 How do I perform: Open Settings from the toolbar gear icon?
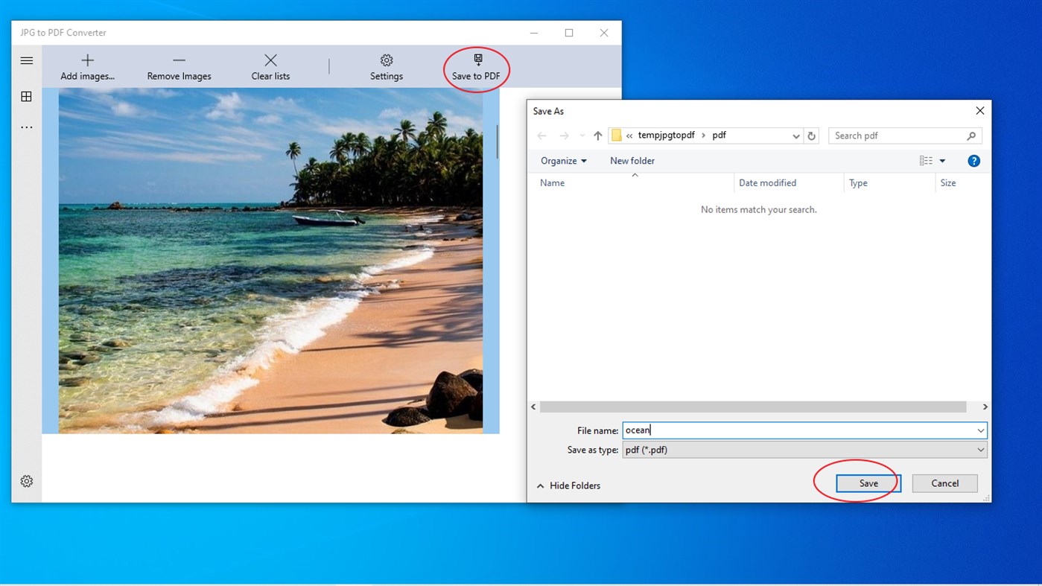coord(387,60)
